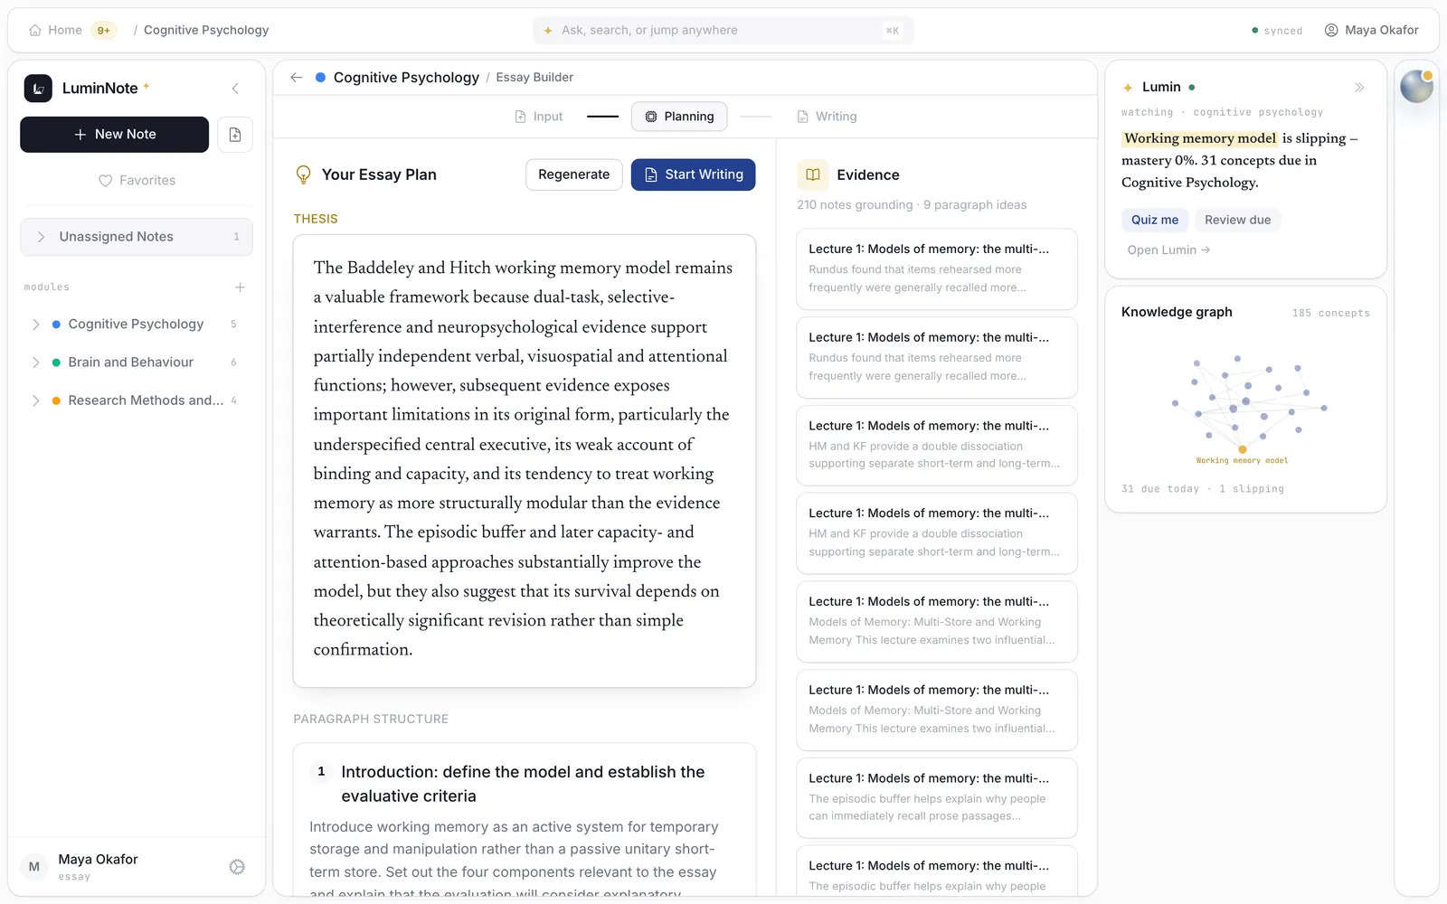Open the first Models of Memory evidence card

(x=937, y=622)
